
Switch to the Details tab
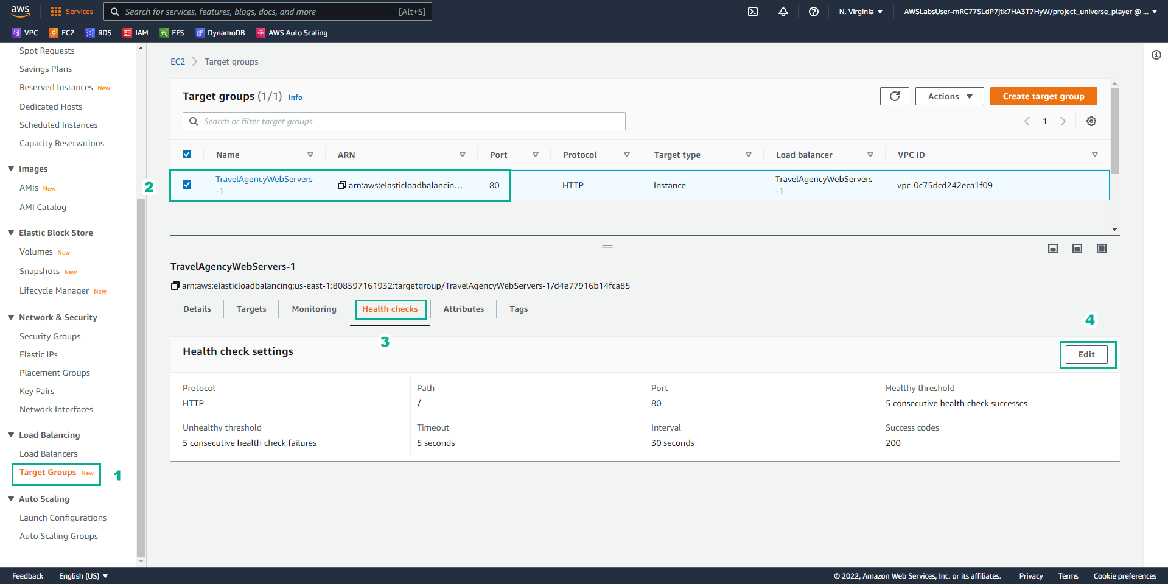coord(197,309)
